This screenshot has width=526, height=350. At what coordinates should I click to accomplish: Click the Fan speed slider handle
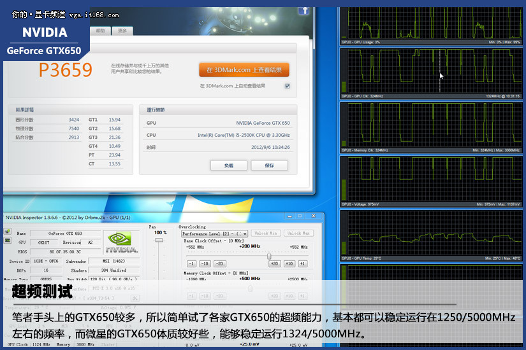point(159,240)
